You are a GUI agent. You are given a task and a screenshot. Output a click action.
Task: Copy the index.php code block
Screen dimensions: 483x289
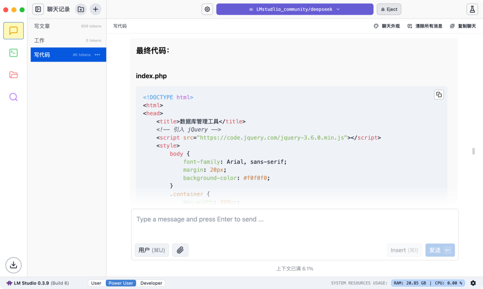coord(439,95)
